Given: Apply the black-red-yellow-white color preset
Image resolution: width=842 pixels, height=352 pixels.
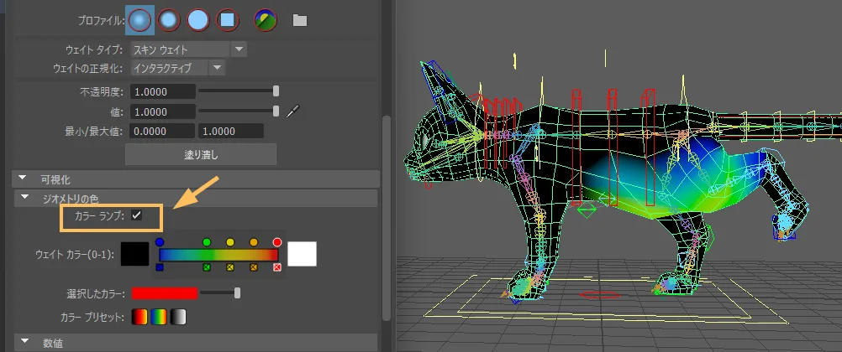Looking at the screenshot, I should click(x=140, y=318).
